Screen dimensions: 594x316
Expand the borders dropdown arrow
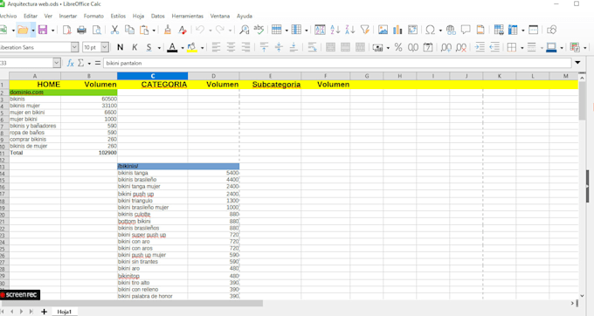(x=522, y=48)
